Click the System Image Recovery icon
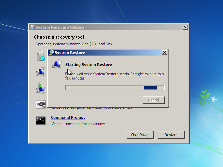Viewport: 223px width, 167px height. coord(40,88)
